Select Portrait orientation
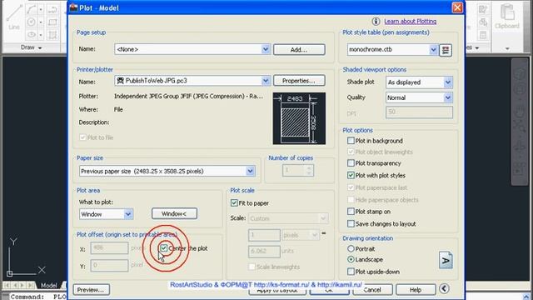 pos(351,248)
